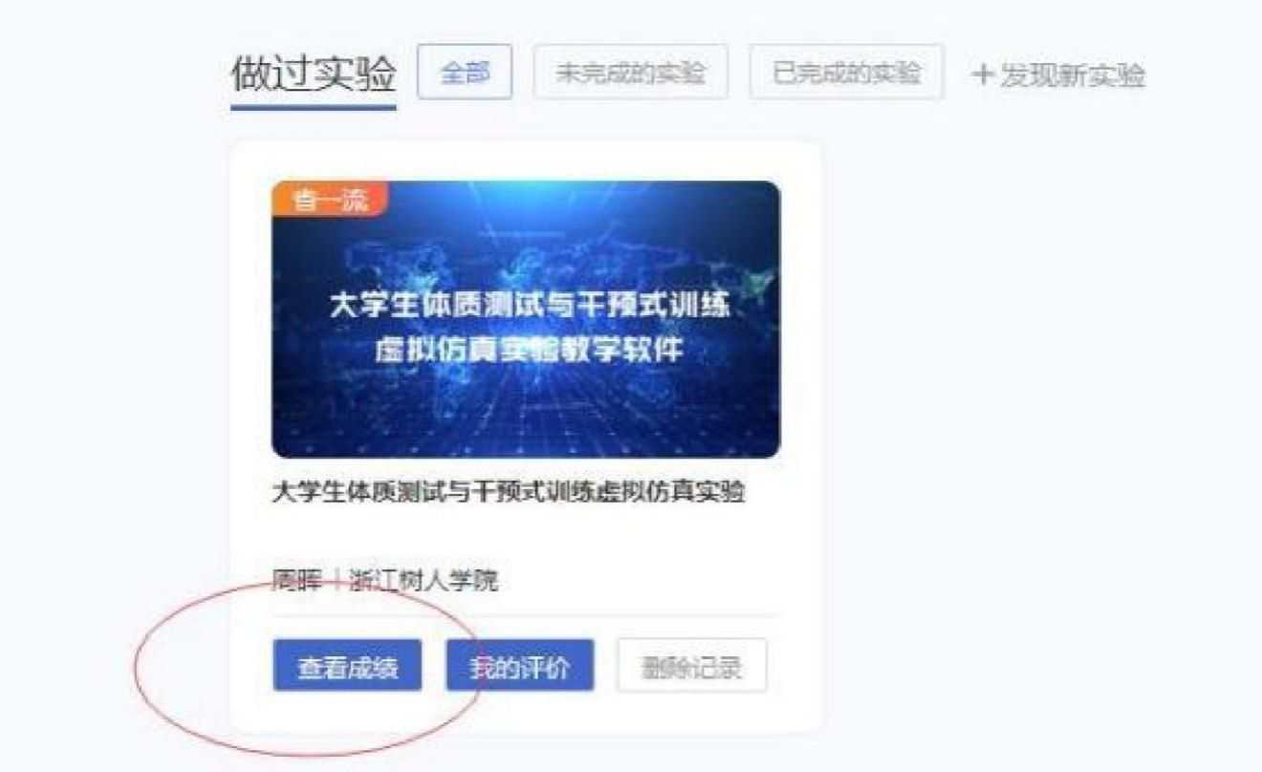Click the author name 周晖

click(293, 580)
